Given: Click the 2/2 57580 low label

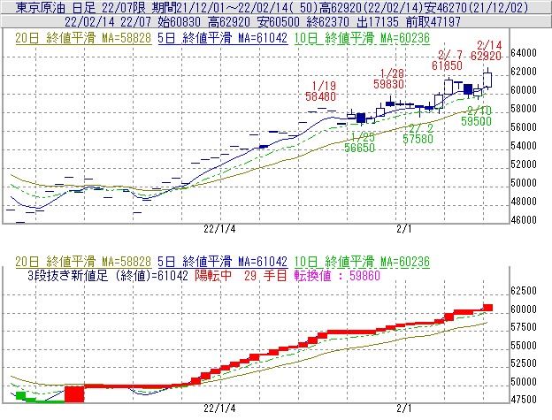Looking at the screenshot, I should pos(418,134).
